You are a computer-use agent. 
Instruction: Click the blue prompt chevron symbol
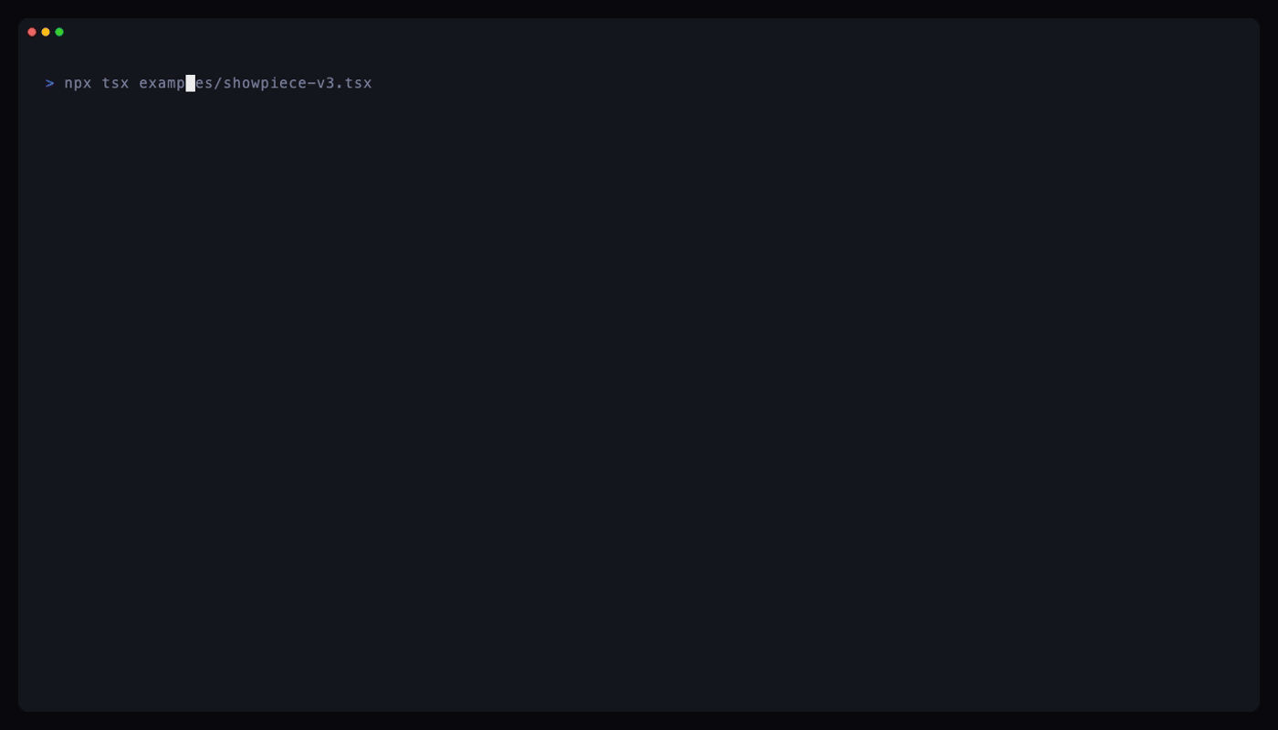point(50,83)
